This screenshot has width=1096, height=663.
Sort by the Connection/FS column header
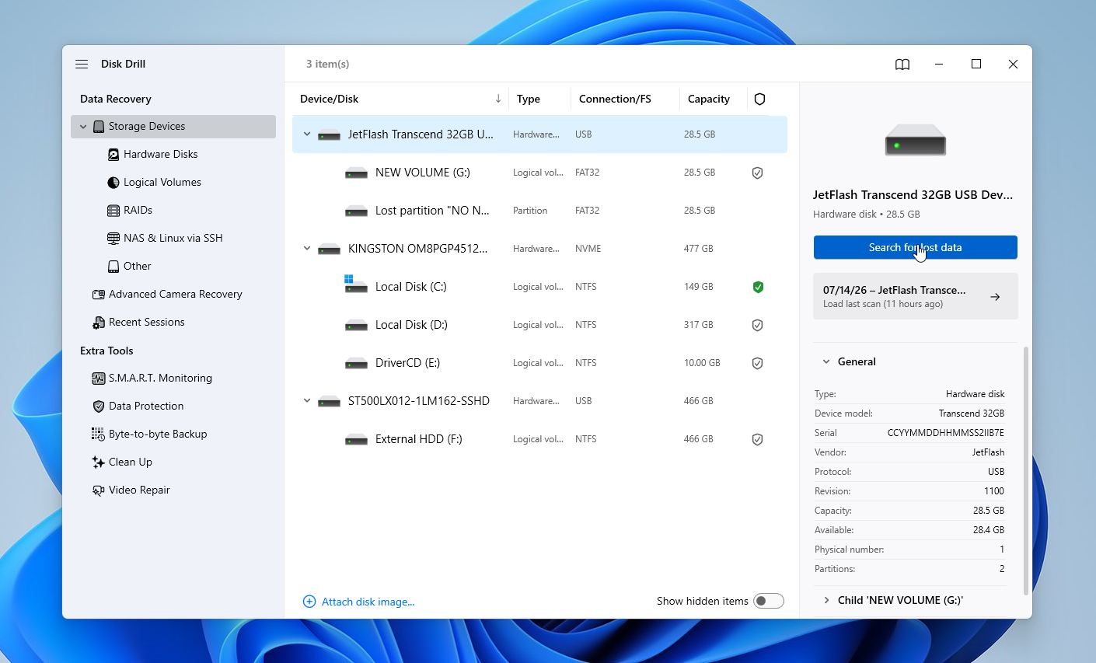pos(615,99)
